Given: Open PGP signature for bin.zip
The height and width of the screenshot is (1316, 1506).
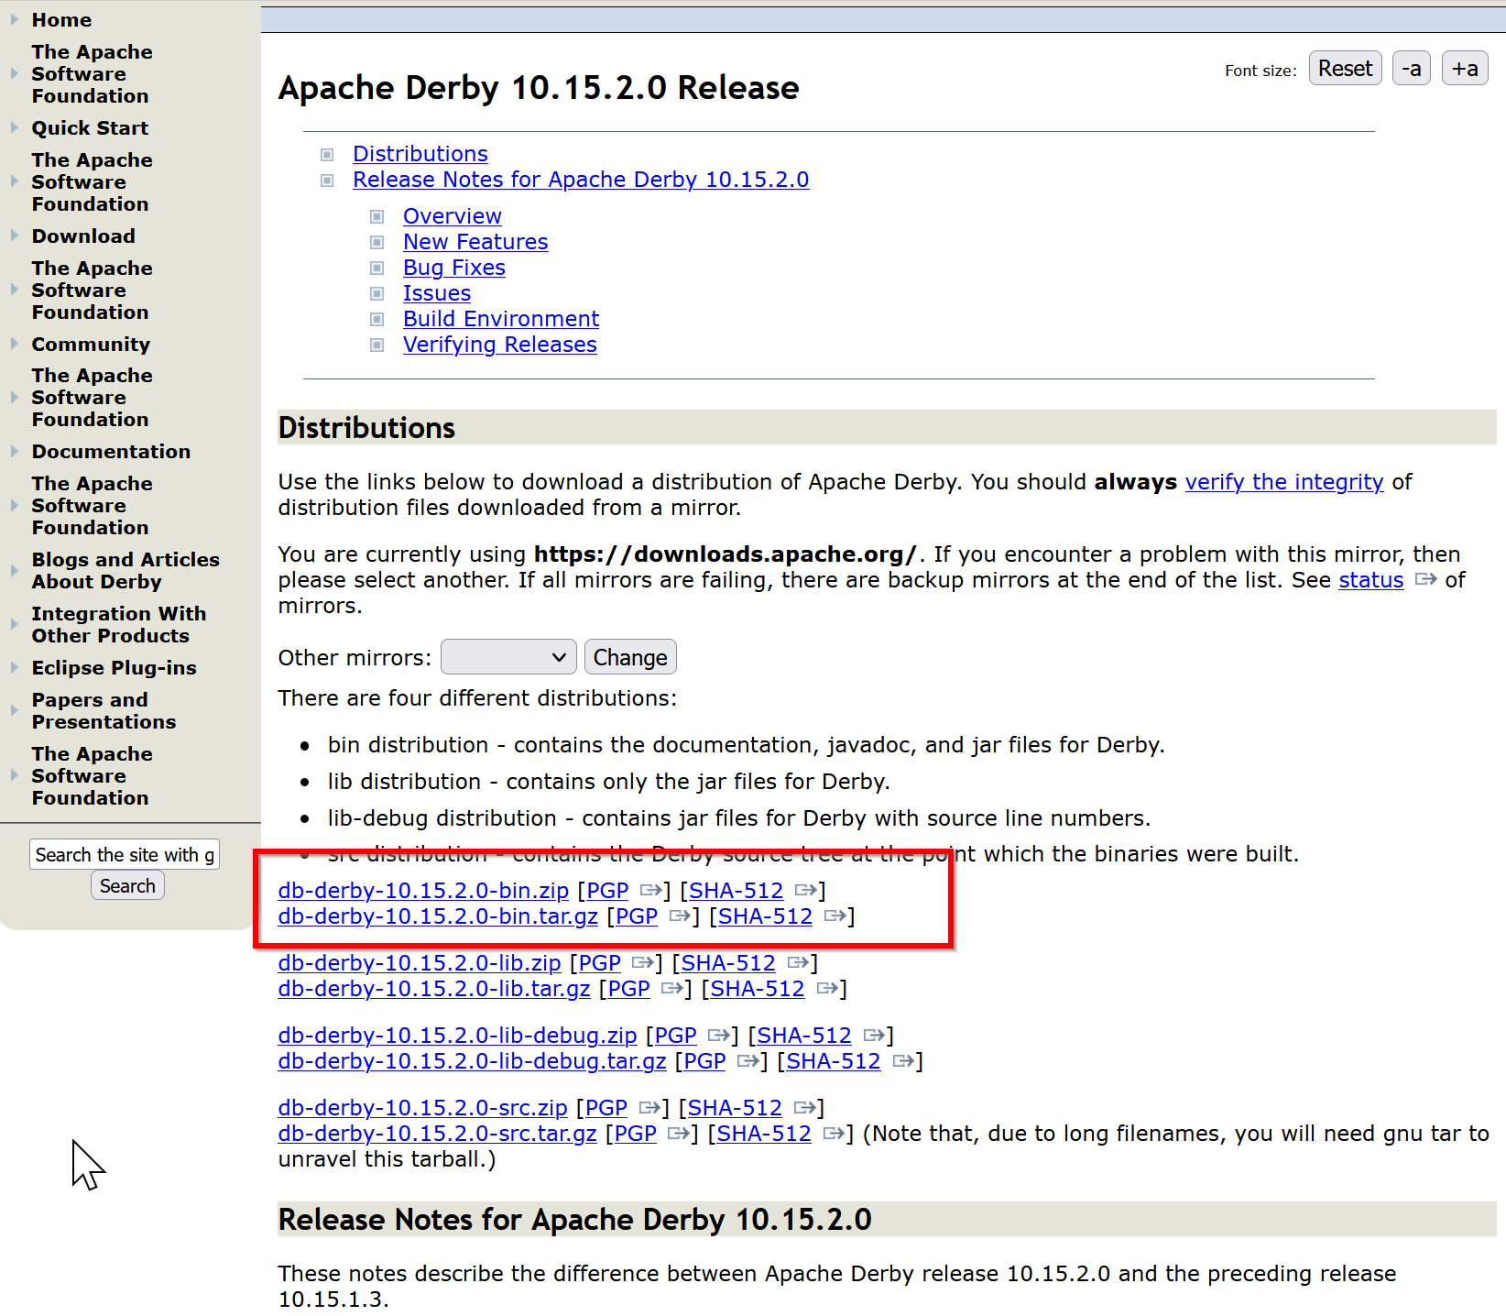Looking at the screenshot, I should [607, 890].
